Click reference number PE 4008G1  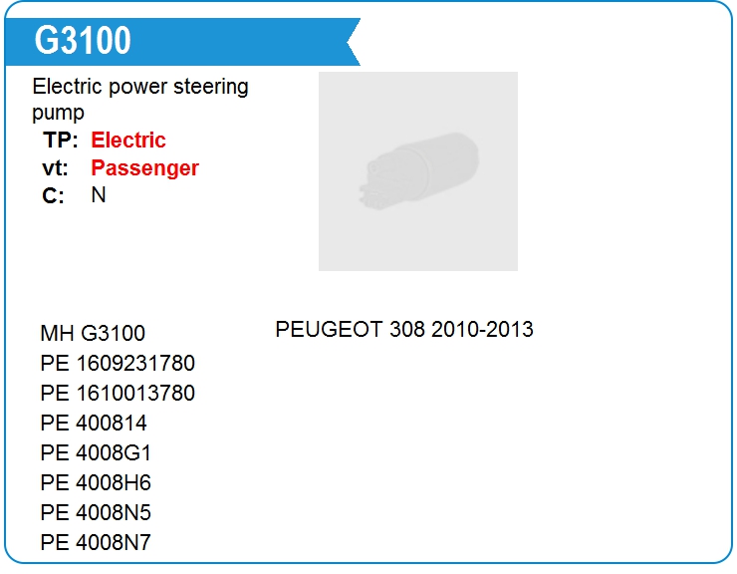96,452
